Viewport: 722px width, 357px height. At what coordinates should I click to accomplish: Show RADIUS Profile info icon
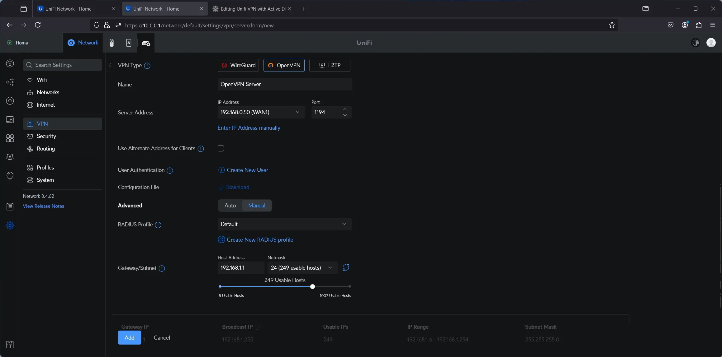point(158,225)
